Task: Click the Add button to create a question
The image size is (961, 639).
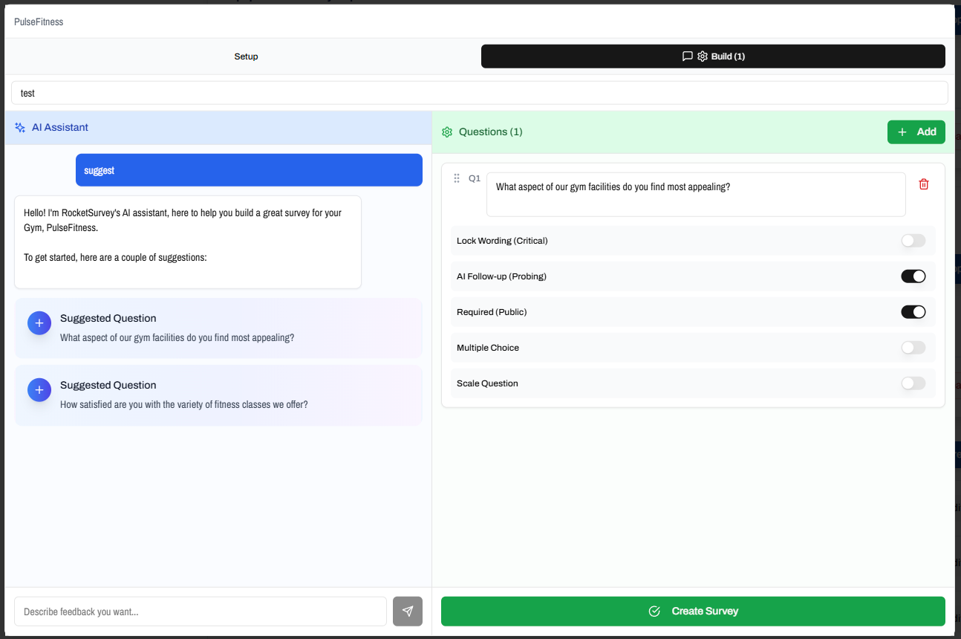Action: coord(916,132)
